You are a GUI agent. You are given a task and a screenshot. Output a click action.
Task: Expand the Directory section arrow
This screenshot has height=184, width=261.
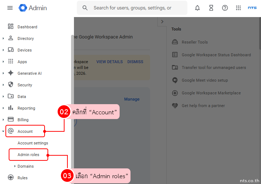(x=3, y=38)
